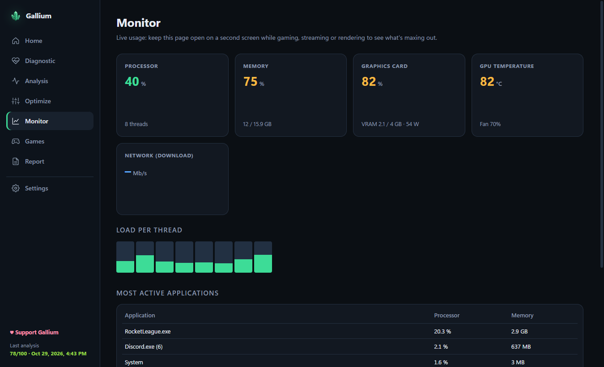The width and height of the screenshot is (604, 367).
Task: Click the Monitor chart icon
Action: tap(16, 121)
